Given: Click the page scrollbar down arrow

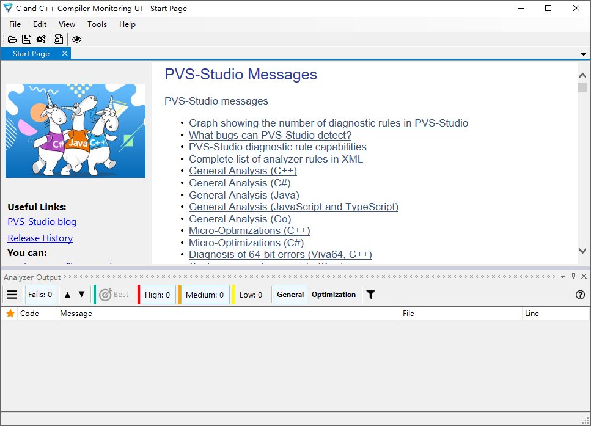Looking at the screenshot, I should (582, 251).
